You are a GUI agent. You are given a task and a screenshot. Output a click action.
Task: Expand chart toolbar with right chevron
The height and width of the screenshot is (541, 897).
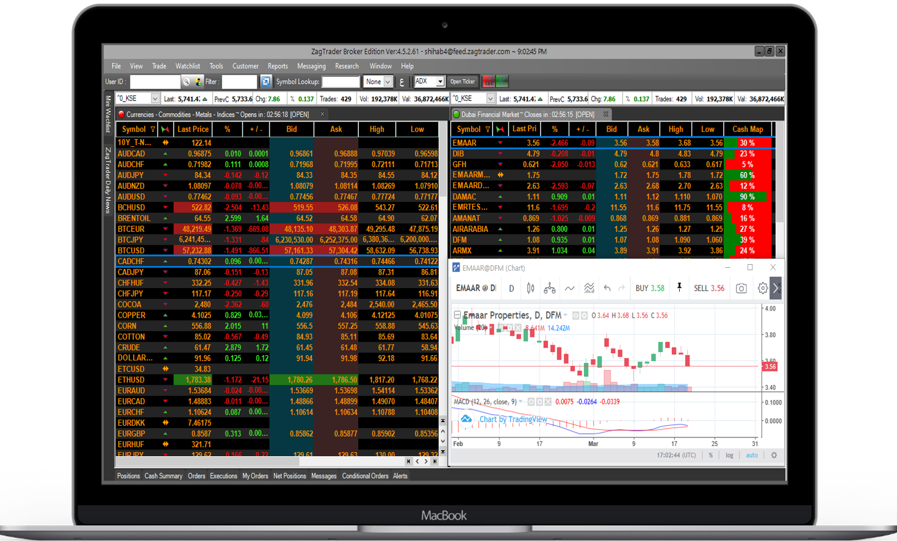[x=776, y=288]
